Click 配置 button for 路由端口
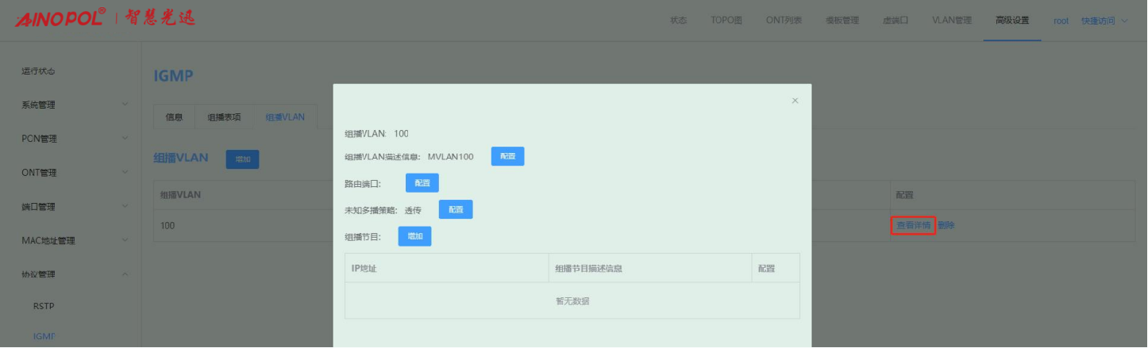Screen dimensions: 1148x348 click(x=422, y=183)
